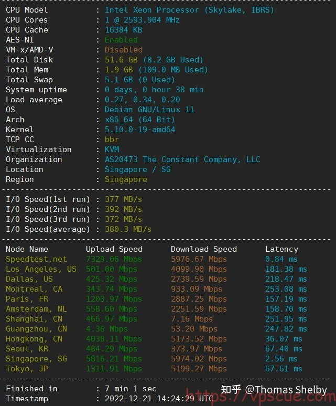Click the bbr TCP CC value
The height and width of the screenshot is (406, 336).
tap(112, 140)
